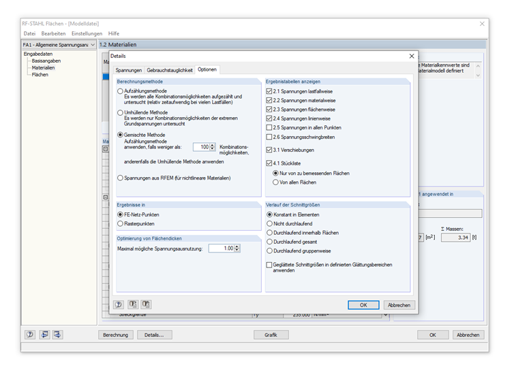Click the Grafik button
Viewport: 518px width, 388px height.
pyautogui.click(x=271, y=335)
